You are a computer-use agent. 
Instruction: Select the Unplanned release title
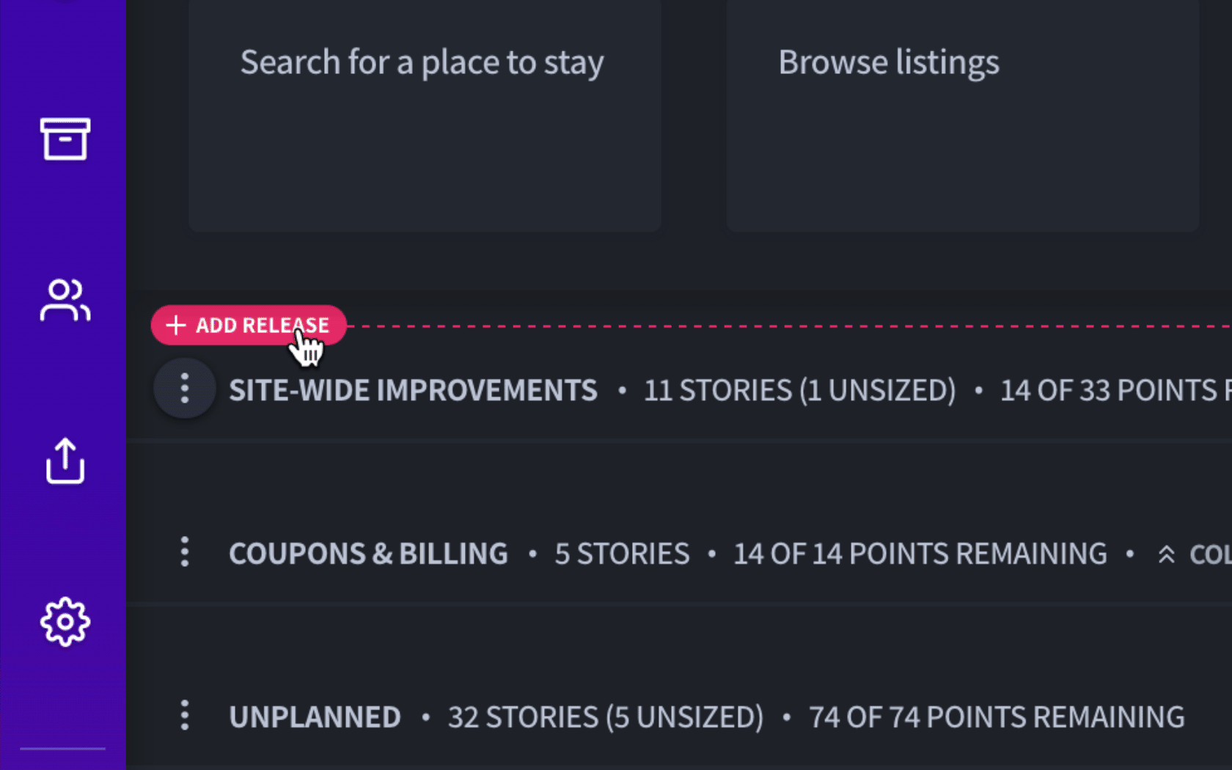coord(315,717)
